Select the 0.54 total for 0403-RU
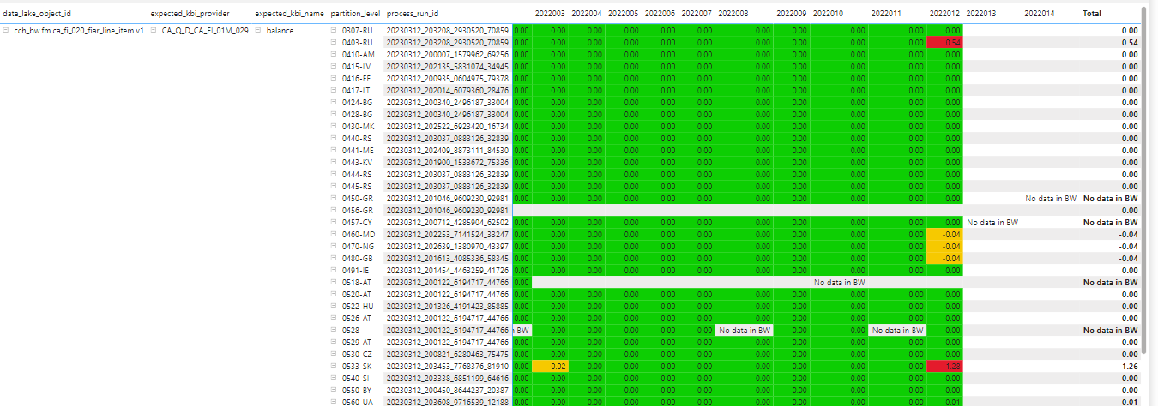This screenshot has width=1158, height=406. pos(1129,42)
